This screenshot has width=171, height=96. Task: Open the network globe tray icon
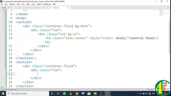coord(150,94)
